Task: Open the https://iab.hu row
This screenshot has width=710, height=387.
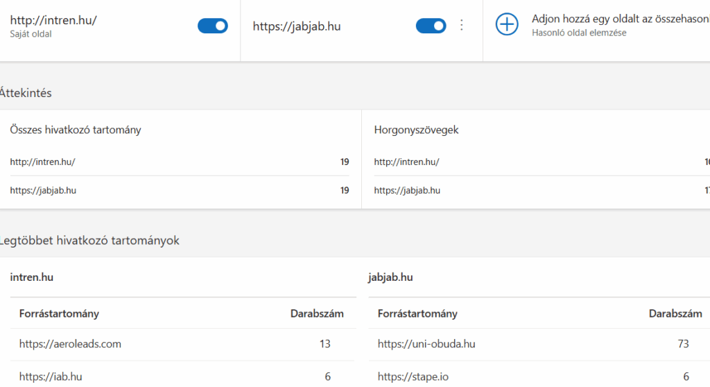Action: pos(183,376)
